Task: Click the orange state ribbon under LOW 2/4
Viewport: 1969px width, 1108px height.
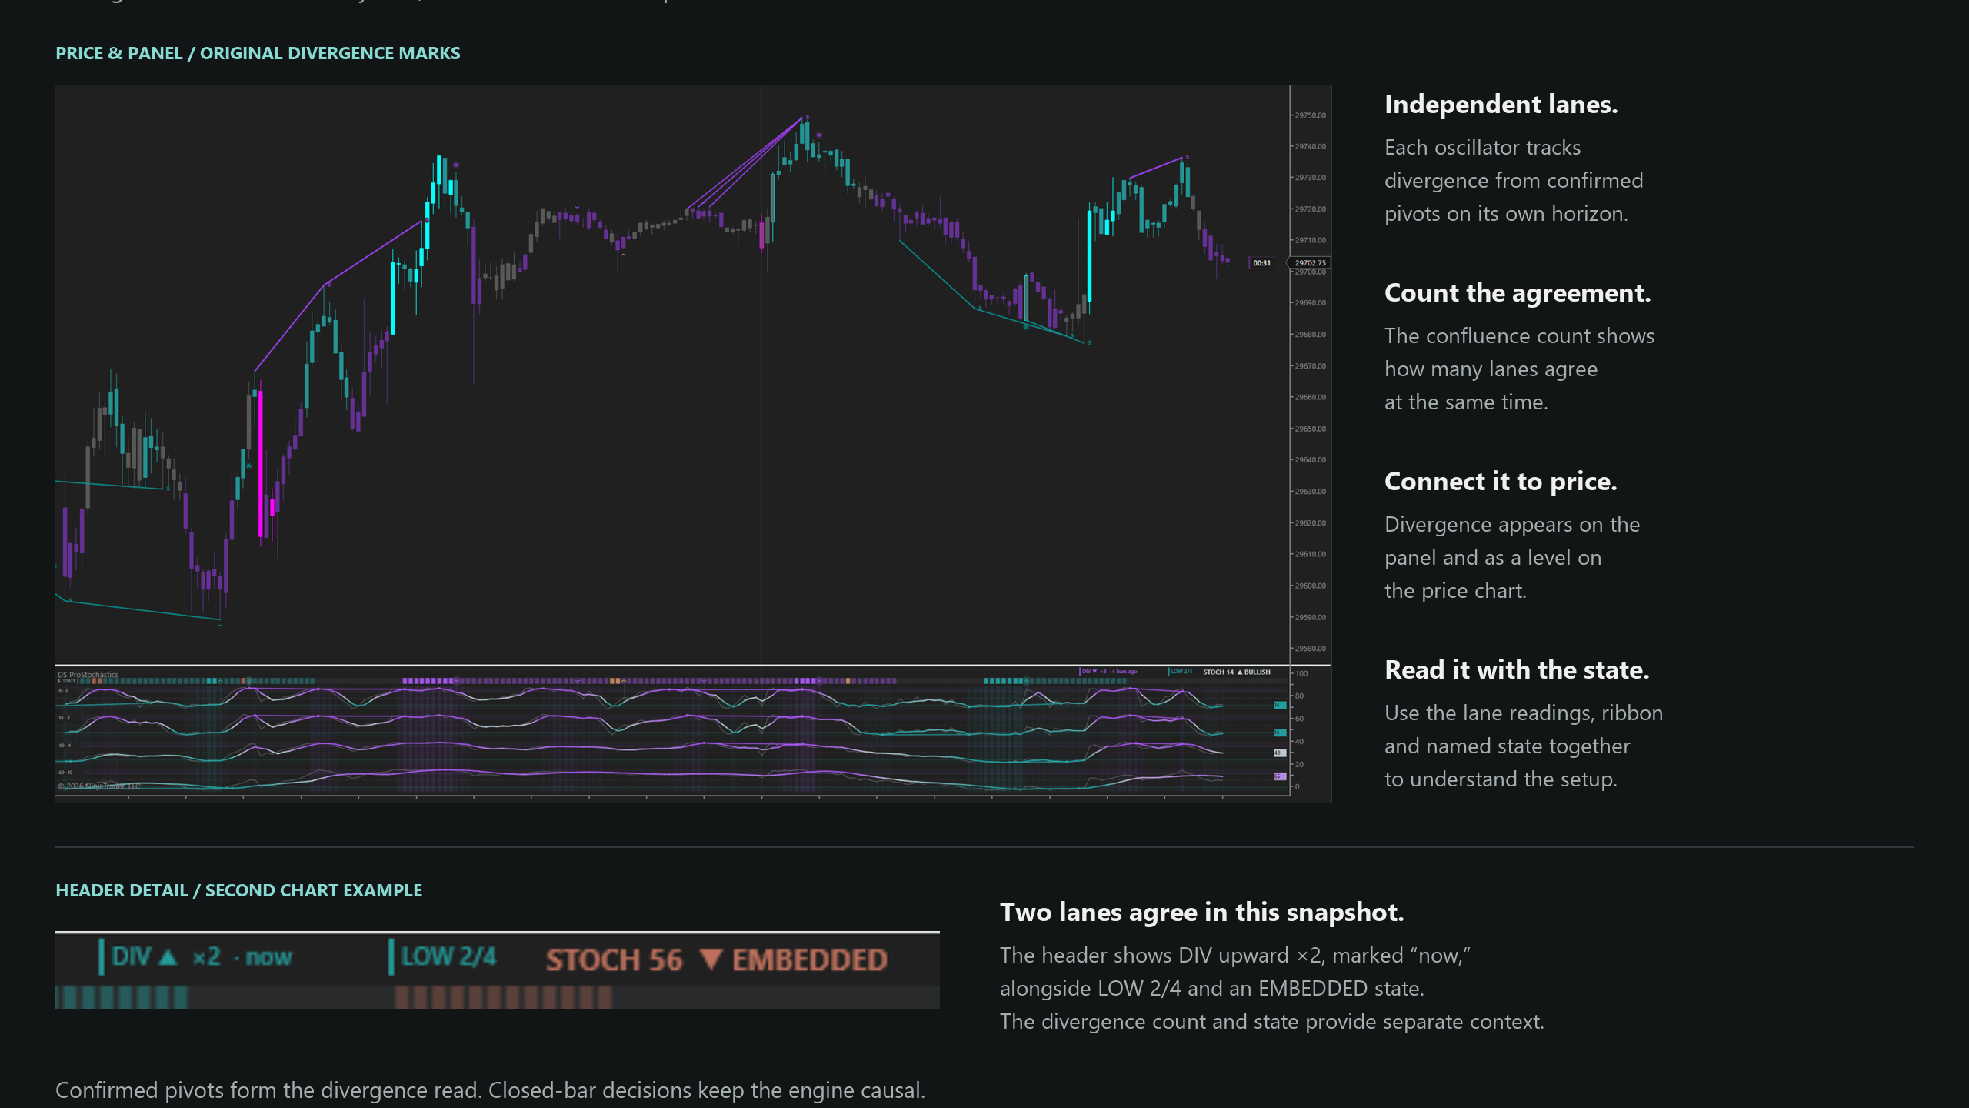Action: pos(504,997)
